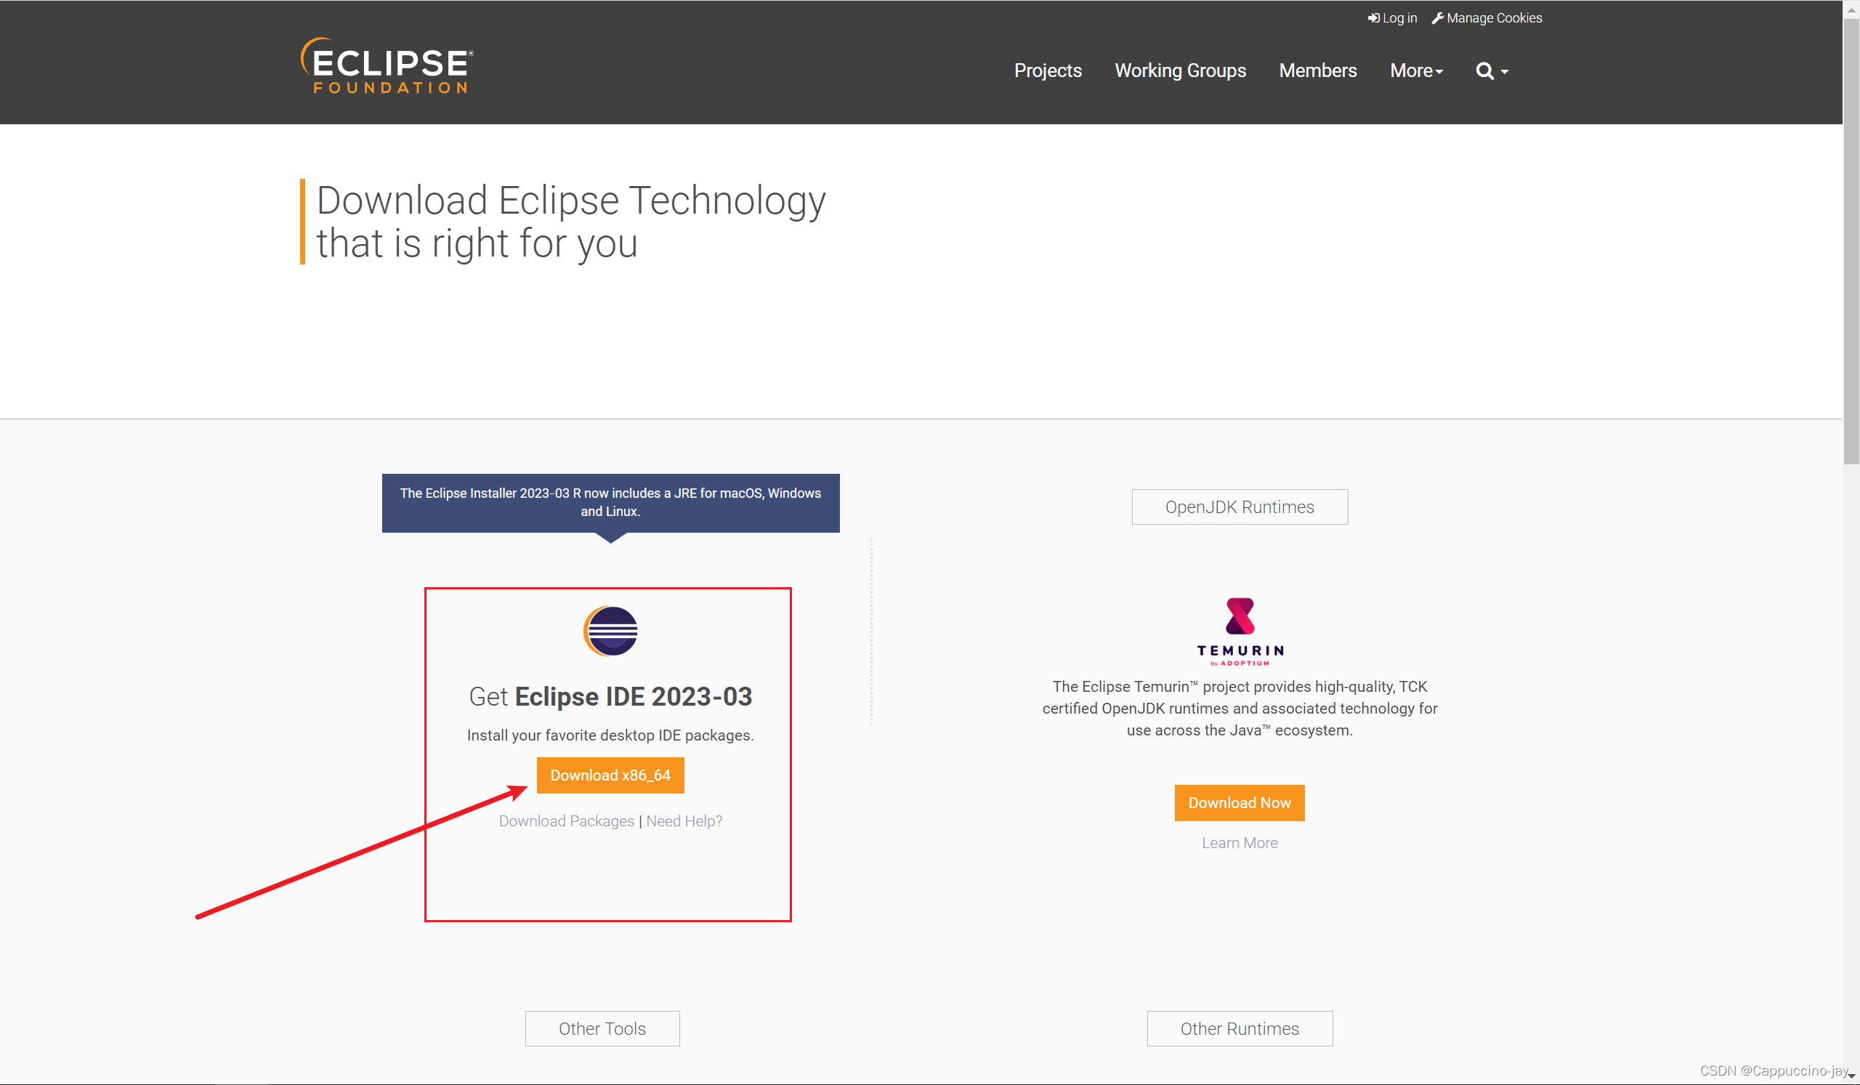Click the Download x86_64 button
This screenshot has height=1085, width=1860.
(610, 775)
